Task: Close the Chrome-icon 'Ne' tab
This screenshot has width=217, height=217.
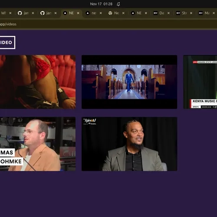Action: coord(123,13)
